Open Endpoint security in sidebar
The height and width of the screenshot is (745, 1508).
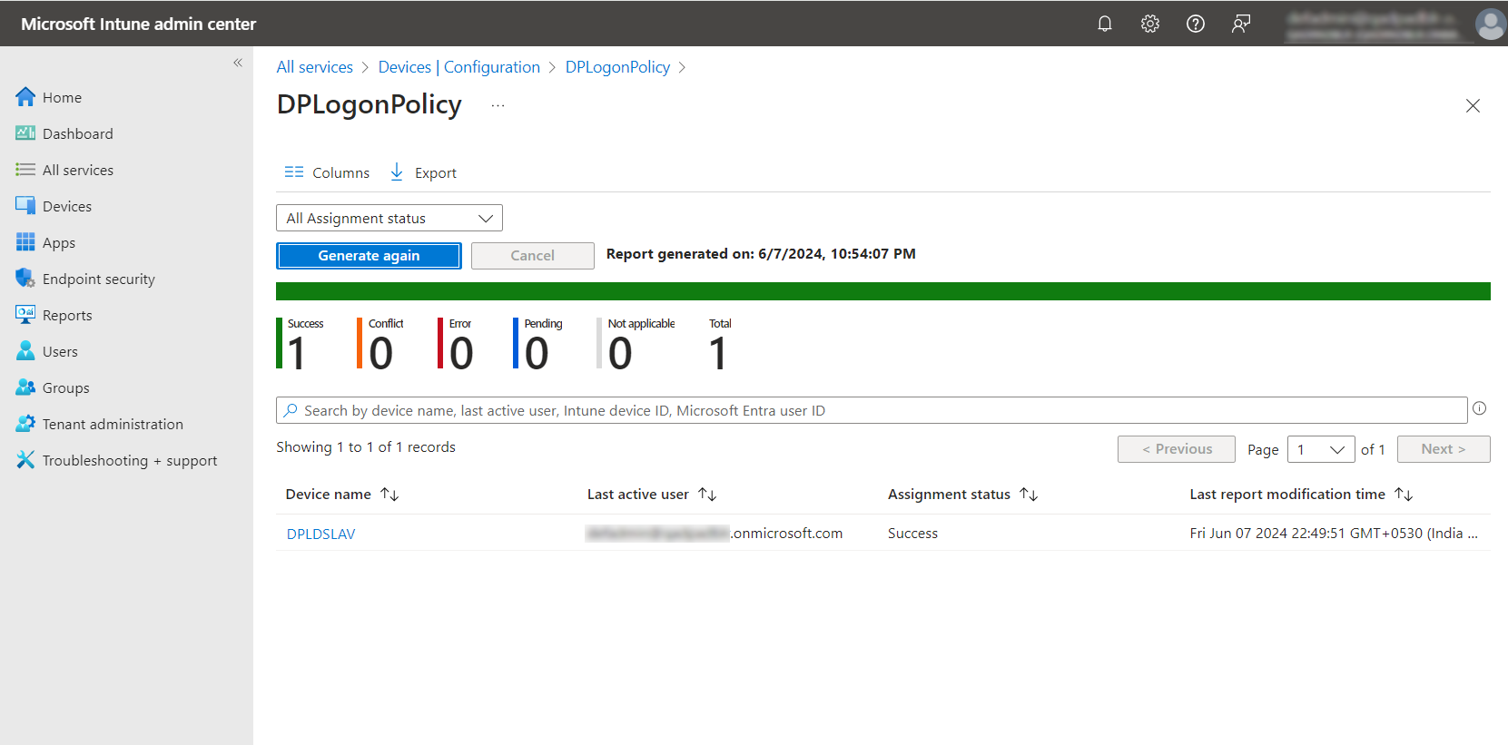98,279
